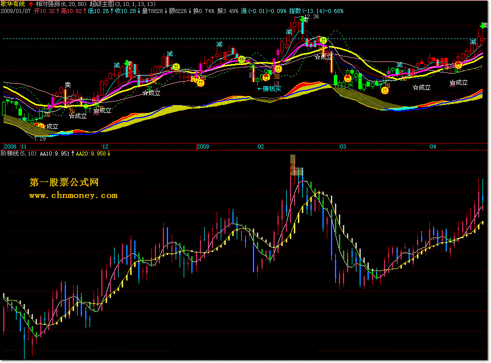Click index value 指数(-13.14)-0.68%
This screenshot has height=363, width=491.
click(316, 11)
